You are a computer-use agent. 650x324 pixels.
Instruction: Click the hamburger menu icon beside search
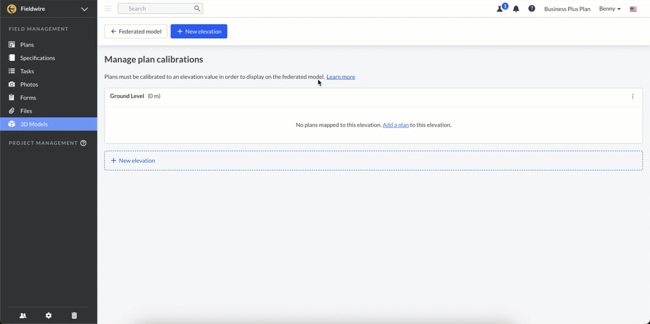107,8
